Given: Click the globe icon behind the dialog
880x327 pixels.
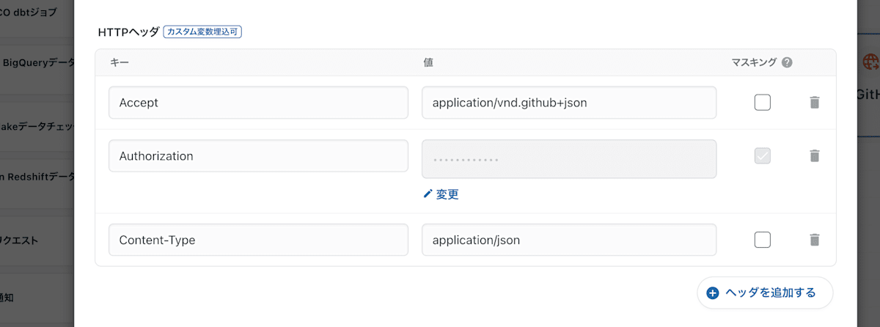Looking at the screenshot, I should pos(872,62).
